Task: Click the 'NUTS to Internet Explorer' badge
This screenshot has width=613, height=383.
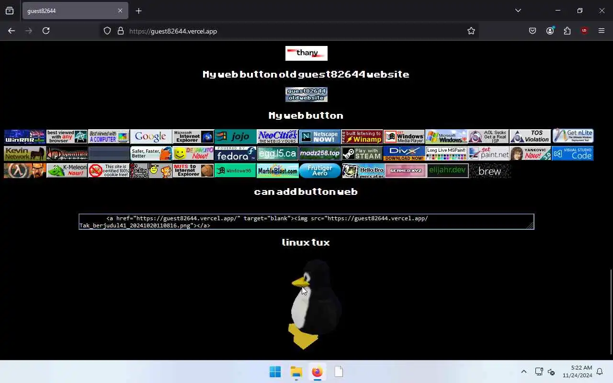Action: coord(193,171)
